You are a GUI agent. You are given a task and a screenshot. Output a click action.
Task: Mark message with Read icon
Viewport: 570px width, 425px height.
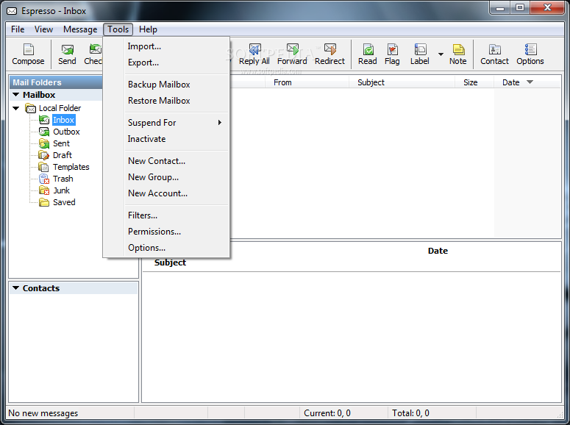(x=368, y=54)
